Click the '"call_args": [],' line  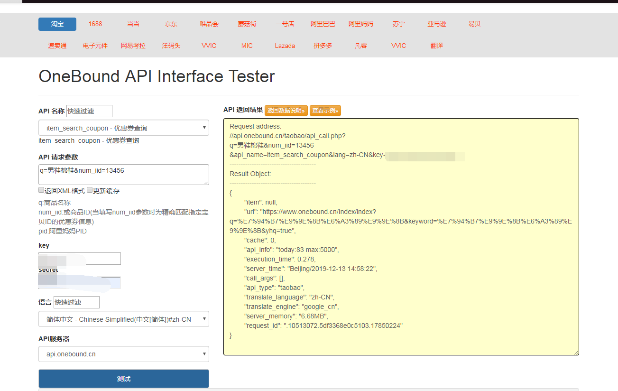coord(264,278)
